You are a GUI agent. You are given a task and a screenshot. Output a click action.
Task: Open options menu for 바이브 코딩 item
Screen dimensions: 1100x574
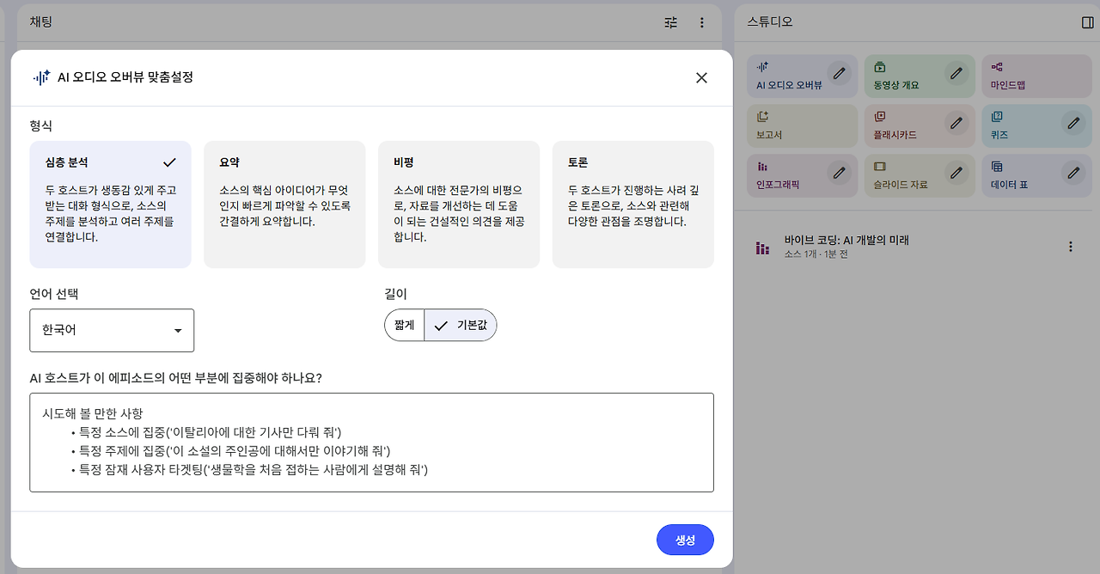[x=1071, y=246]
